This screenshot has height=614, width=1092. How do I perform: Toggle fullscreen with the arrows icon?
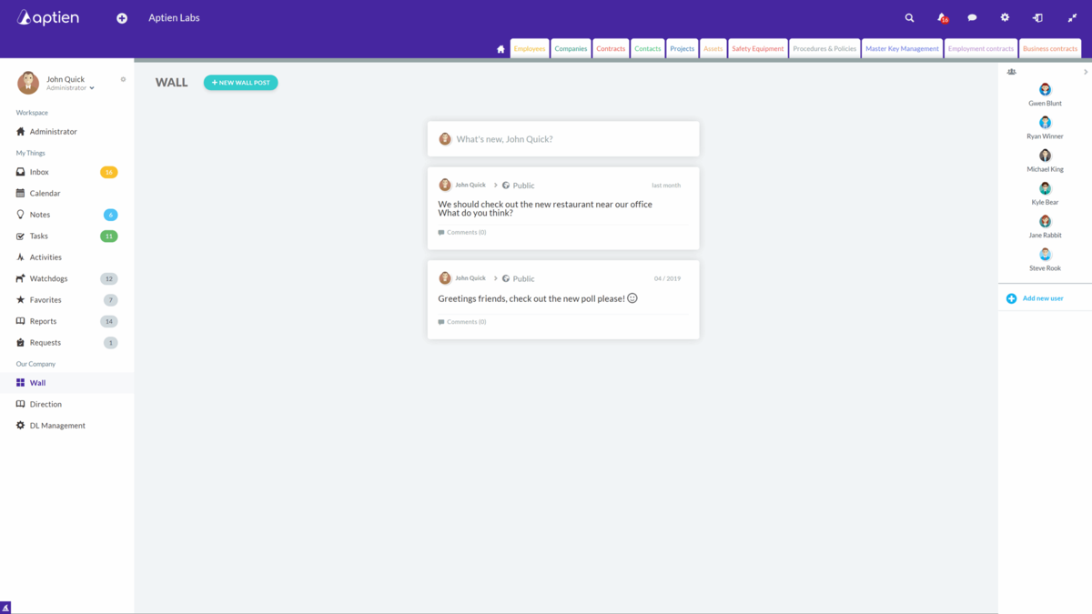[x=1072, y=17]
